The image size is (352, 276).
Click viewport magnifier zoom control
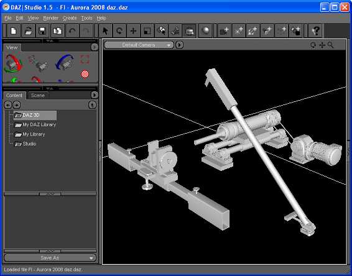click(330, 45)
